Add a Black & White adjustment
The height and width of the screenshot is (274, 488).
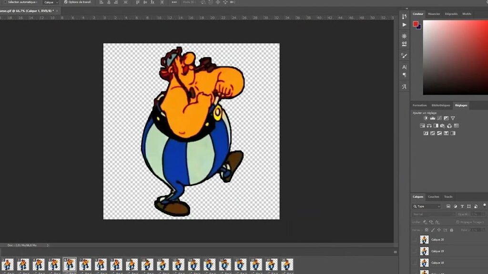click(x=436, y=126)
